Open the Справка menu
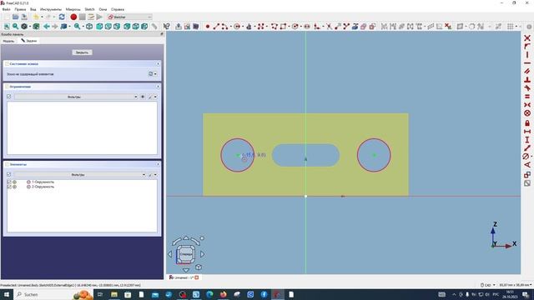Viewport: 534px width, 300px height. (118, 9)
